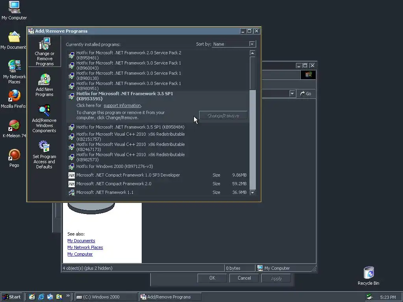Open My Computer desktop icon

point(14,11)
